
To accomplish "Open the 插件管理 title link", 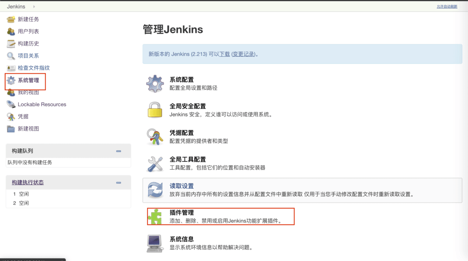I will point(182,213).
